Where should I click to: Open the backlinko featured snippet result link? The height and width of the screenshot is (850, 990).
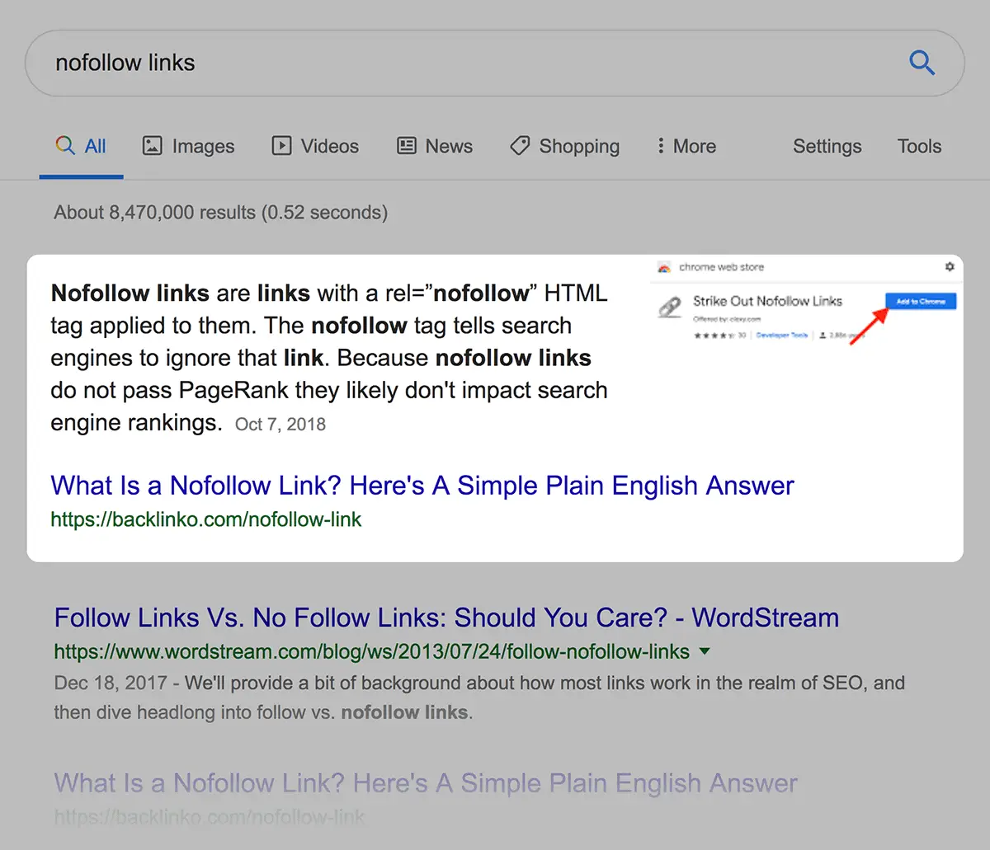[x=421, y=485]
